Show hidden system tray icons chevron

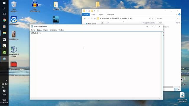[x=6, y=80]
